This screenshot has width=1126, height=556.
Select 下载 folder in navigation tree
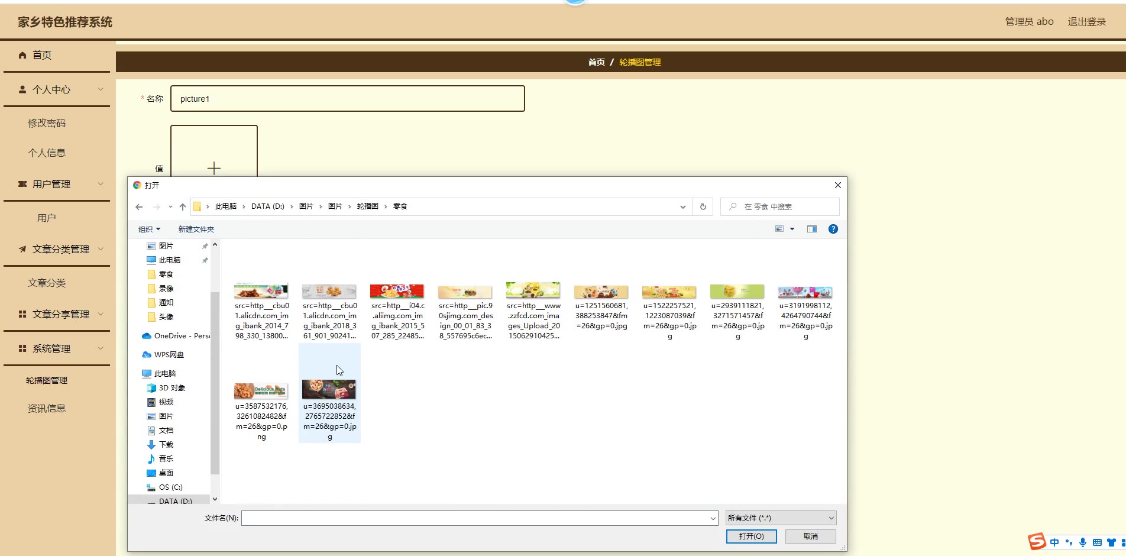click(x=160, y=444)
